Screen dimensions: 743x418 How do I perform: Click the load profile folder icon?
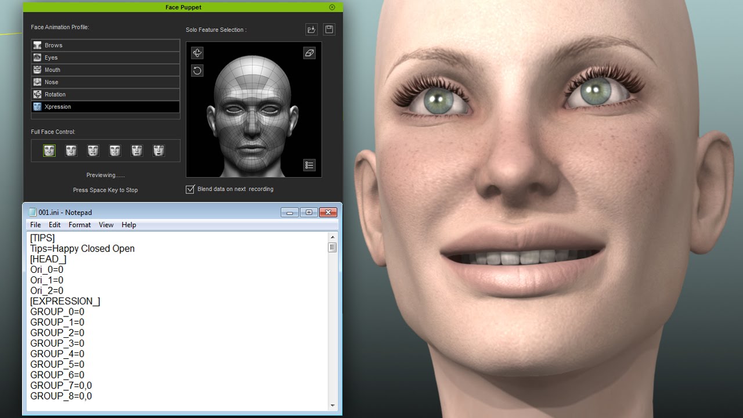[x=312, y=30]
